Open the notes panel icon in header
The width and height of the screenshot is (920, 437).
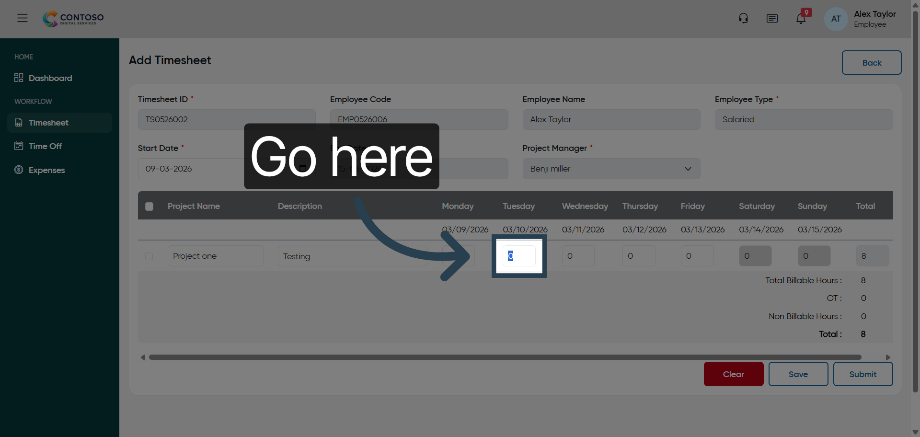(x=772, y=18)
